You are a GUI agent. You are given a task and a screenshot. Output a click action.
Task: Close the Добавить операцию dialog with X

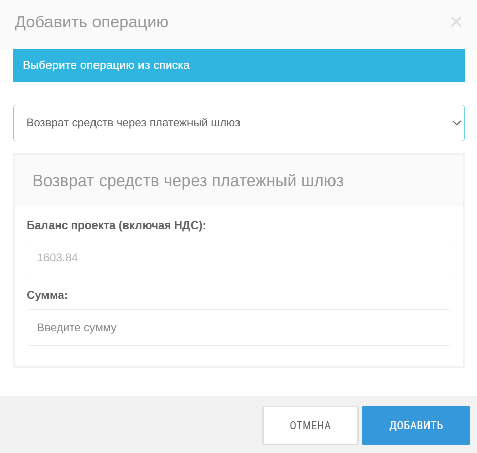456,22
